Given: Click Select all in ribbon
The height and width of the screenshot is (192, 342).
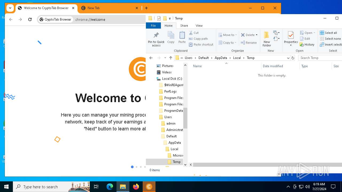Looking at the screenshot, I should [x=328, y=33].
